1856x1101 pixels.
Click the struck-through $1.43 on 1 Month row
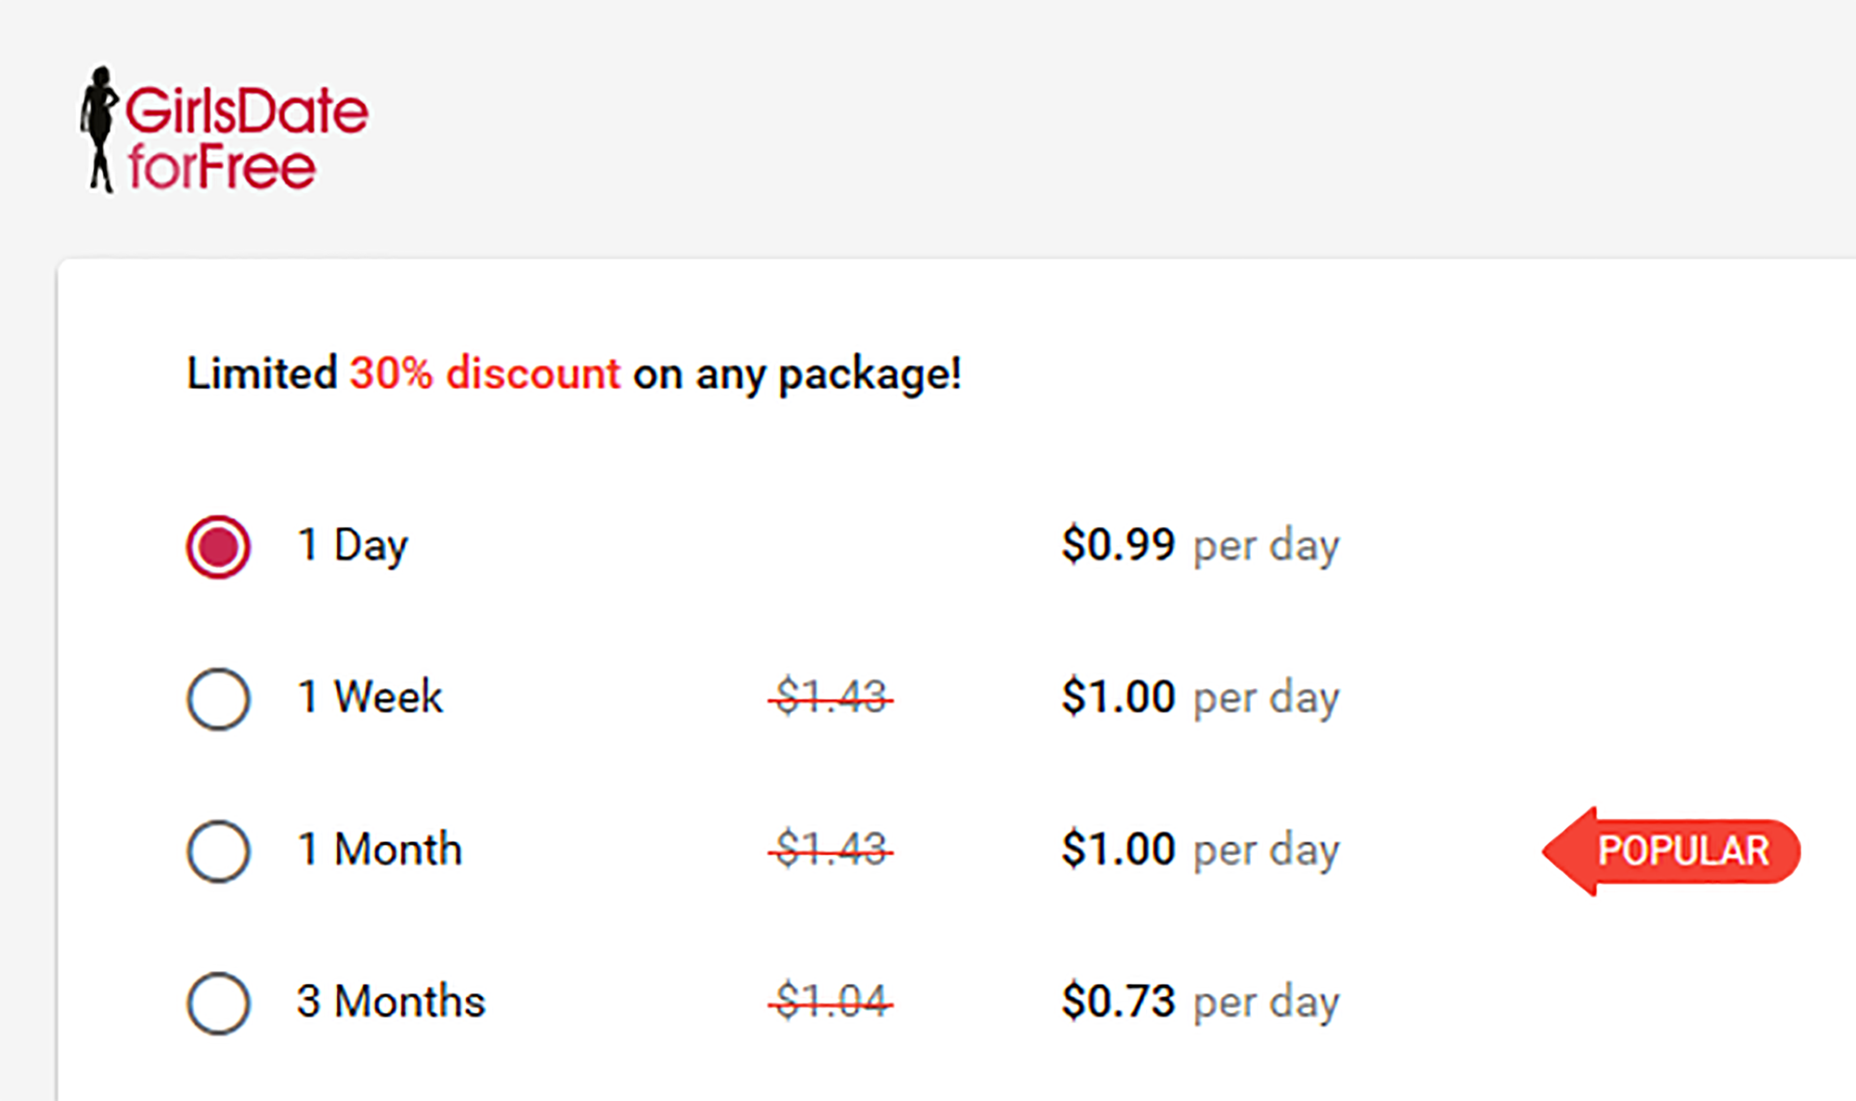tap(831, 850)
